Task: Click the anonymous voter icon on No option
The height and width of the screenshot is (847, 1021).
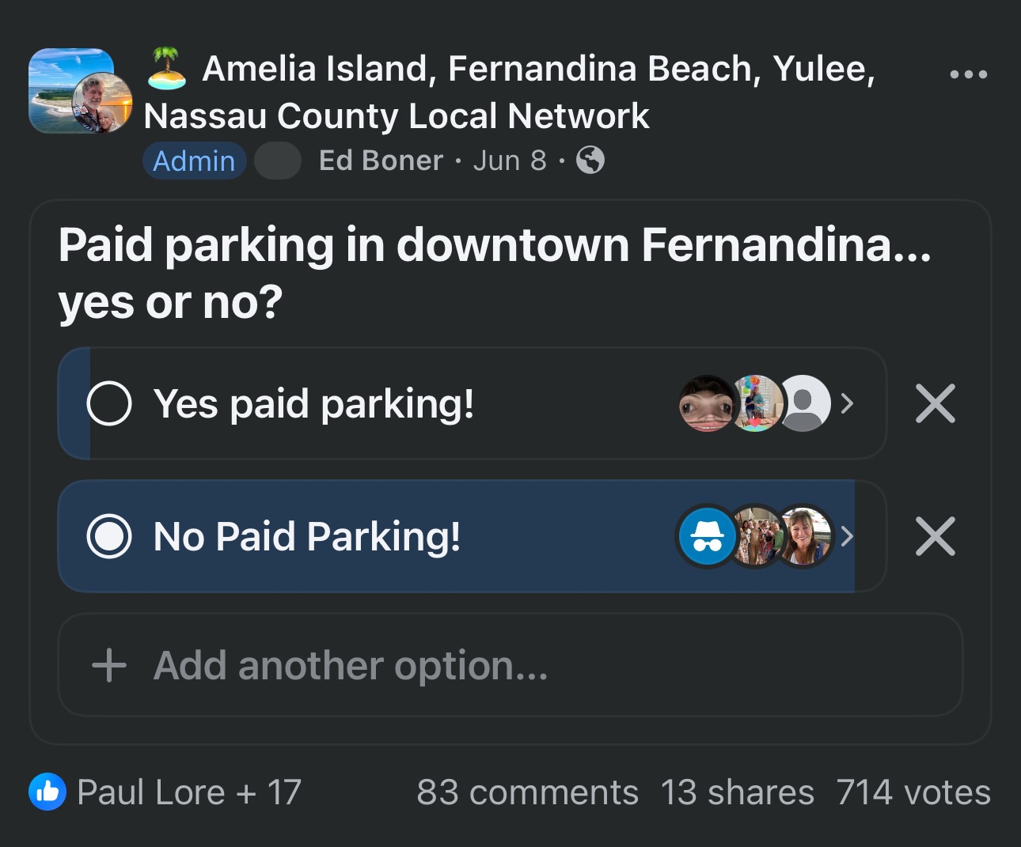Action: coord(707,537)
